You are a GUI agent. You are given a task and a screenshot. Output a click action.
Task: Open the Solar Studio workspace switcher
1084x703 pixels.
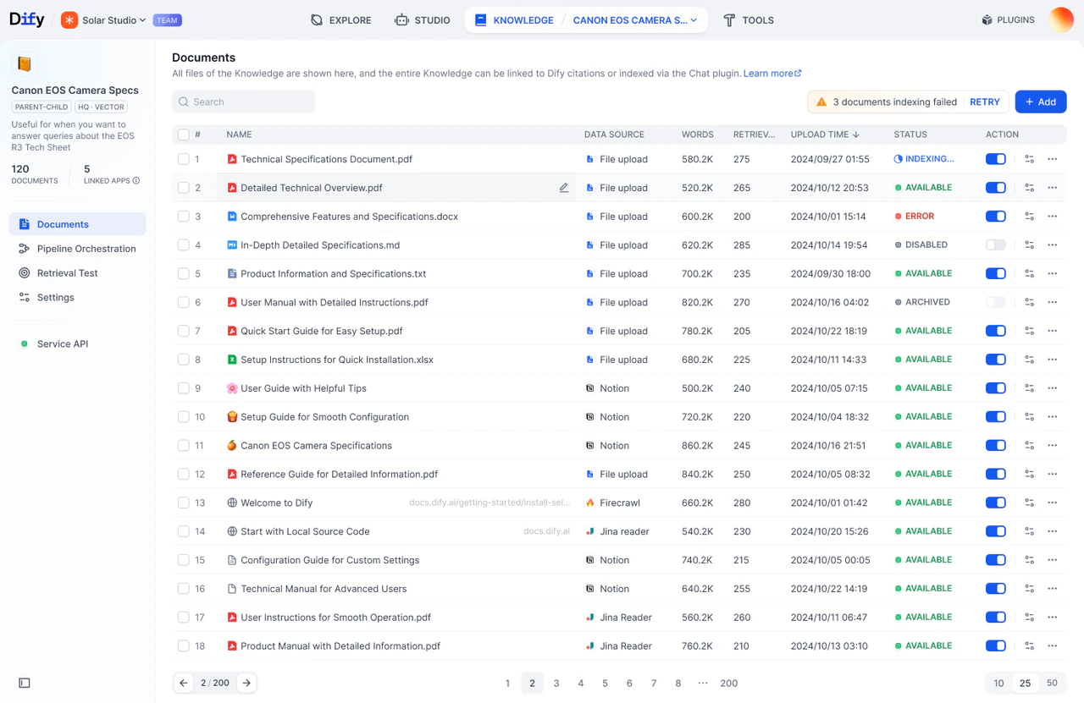[102, 19]
